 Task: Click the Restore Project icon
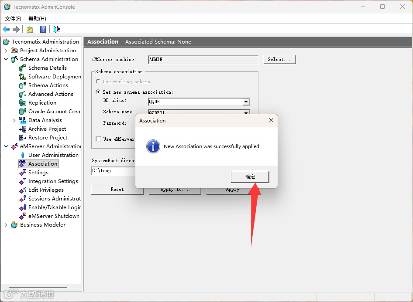point(23,138)
